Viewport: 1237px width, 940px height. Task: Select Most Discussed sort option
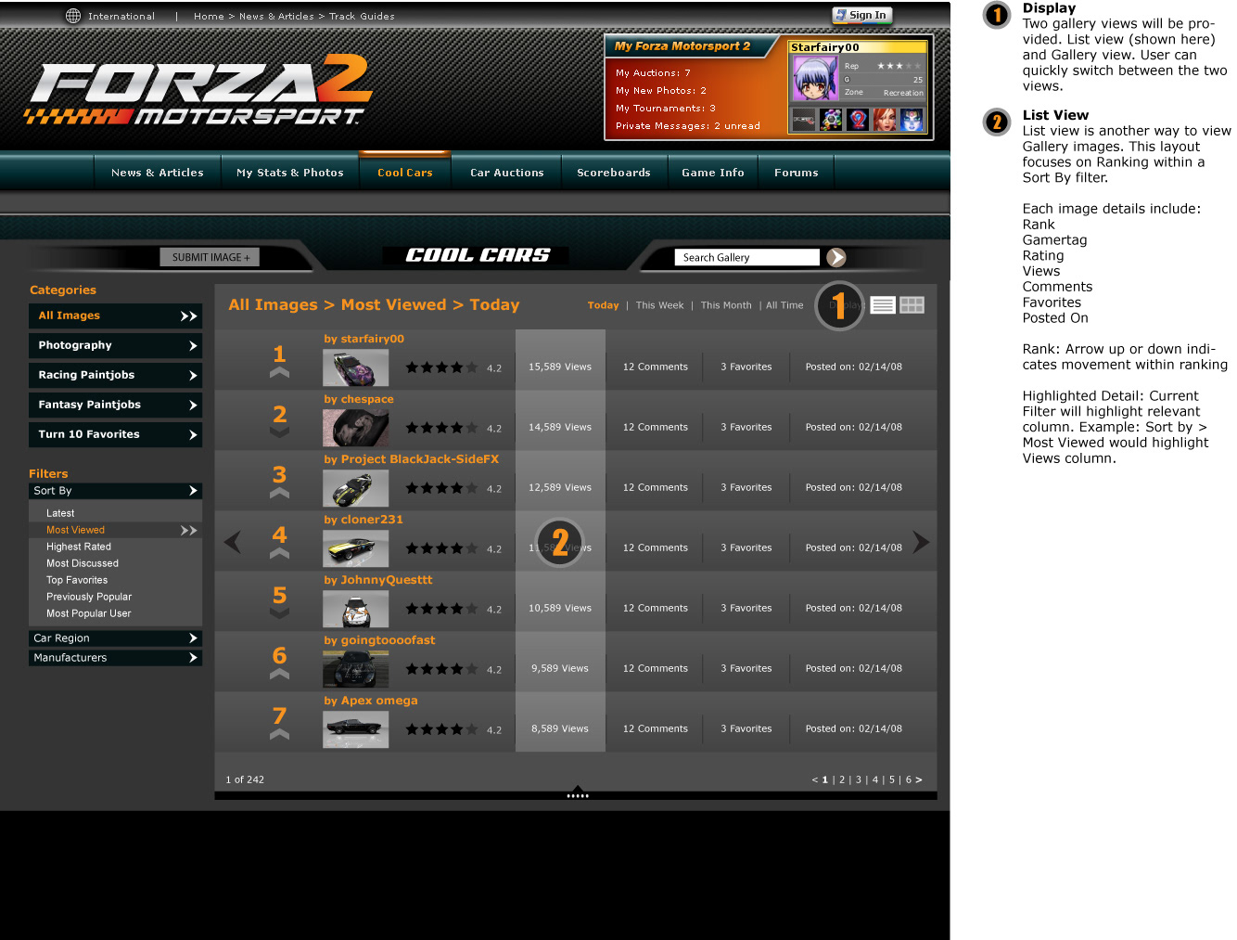click(x=83, y=563)
